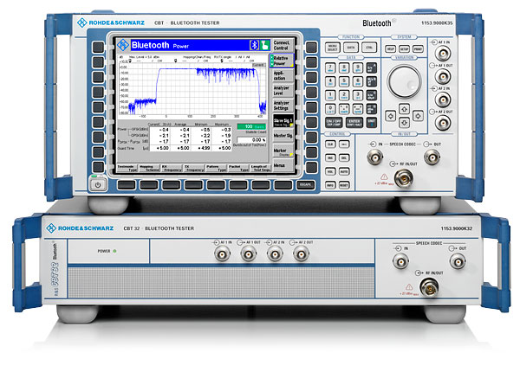Select the +4.99 Guard Time minimum value

205,148
